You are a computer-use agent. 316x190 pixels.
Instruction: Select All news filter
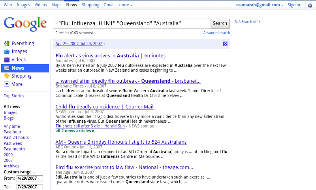pyautogui.click(x=12, y=106)
